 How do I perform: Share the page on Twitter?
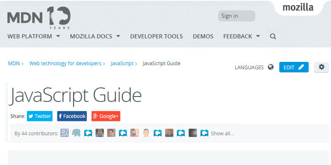click(40, 116)
